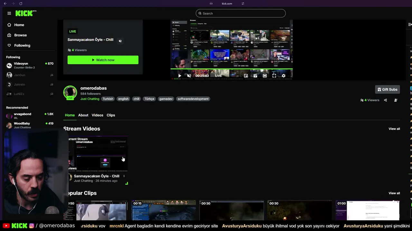The height and width of the screenshot is (231, 412).
Task: Select the gamedev tag
Action: point(166,99)
